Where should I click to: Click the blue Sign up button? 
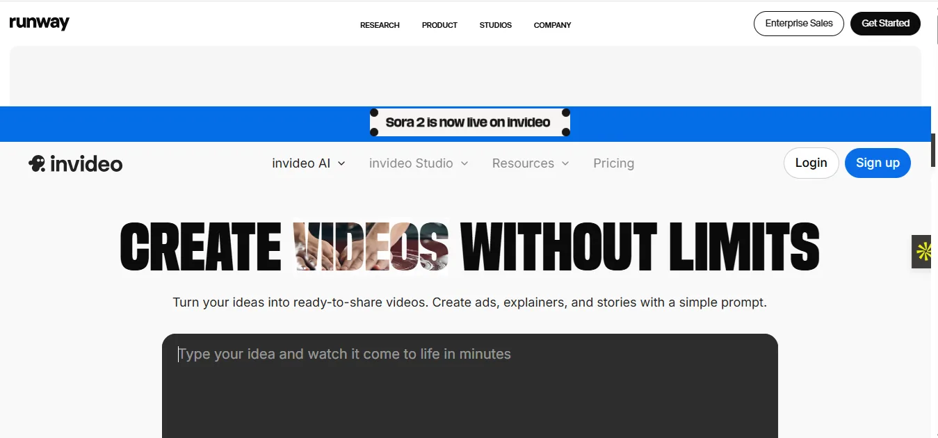pyautogui.click(x=878, y=163)
